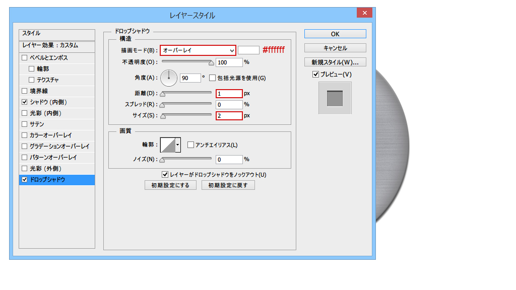Screen dimensions: 516x290
Task: Enable アンチエイリアス(L) checkbox
Action: (x=190, y=144)
